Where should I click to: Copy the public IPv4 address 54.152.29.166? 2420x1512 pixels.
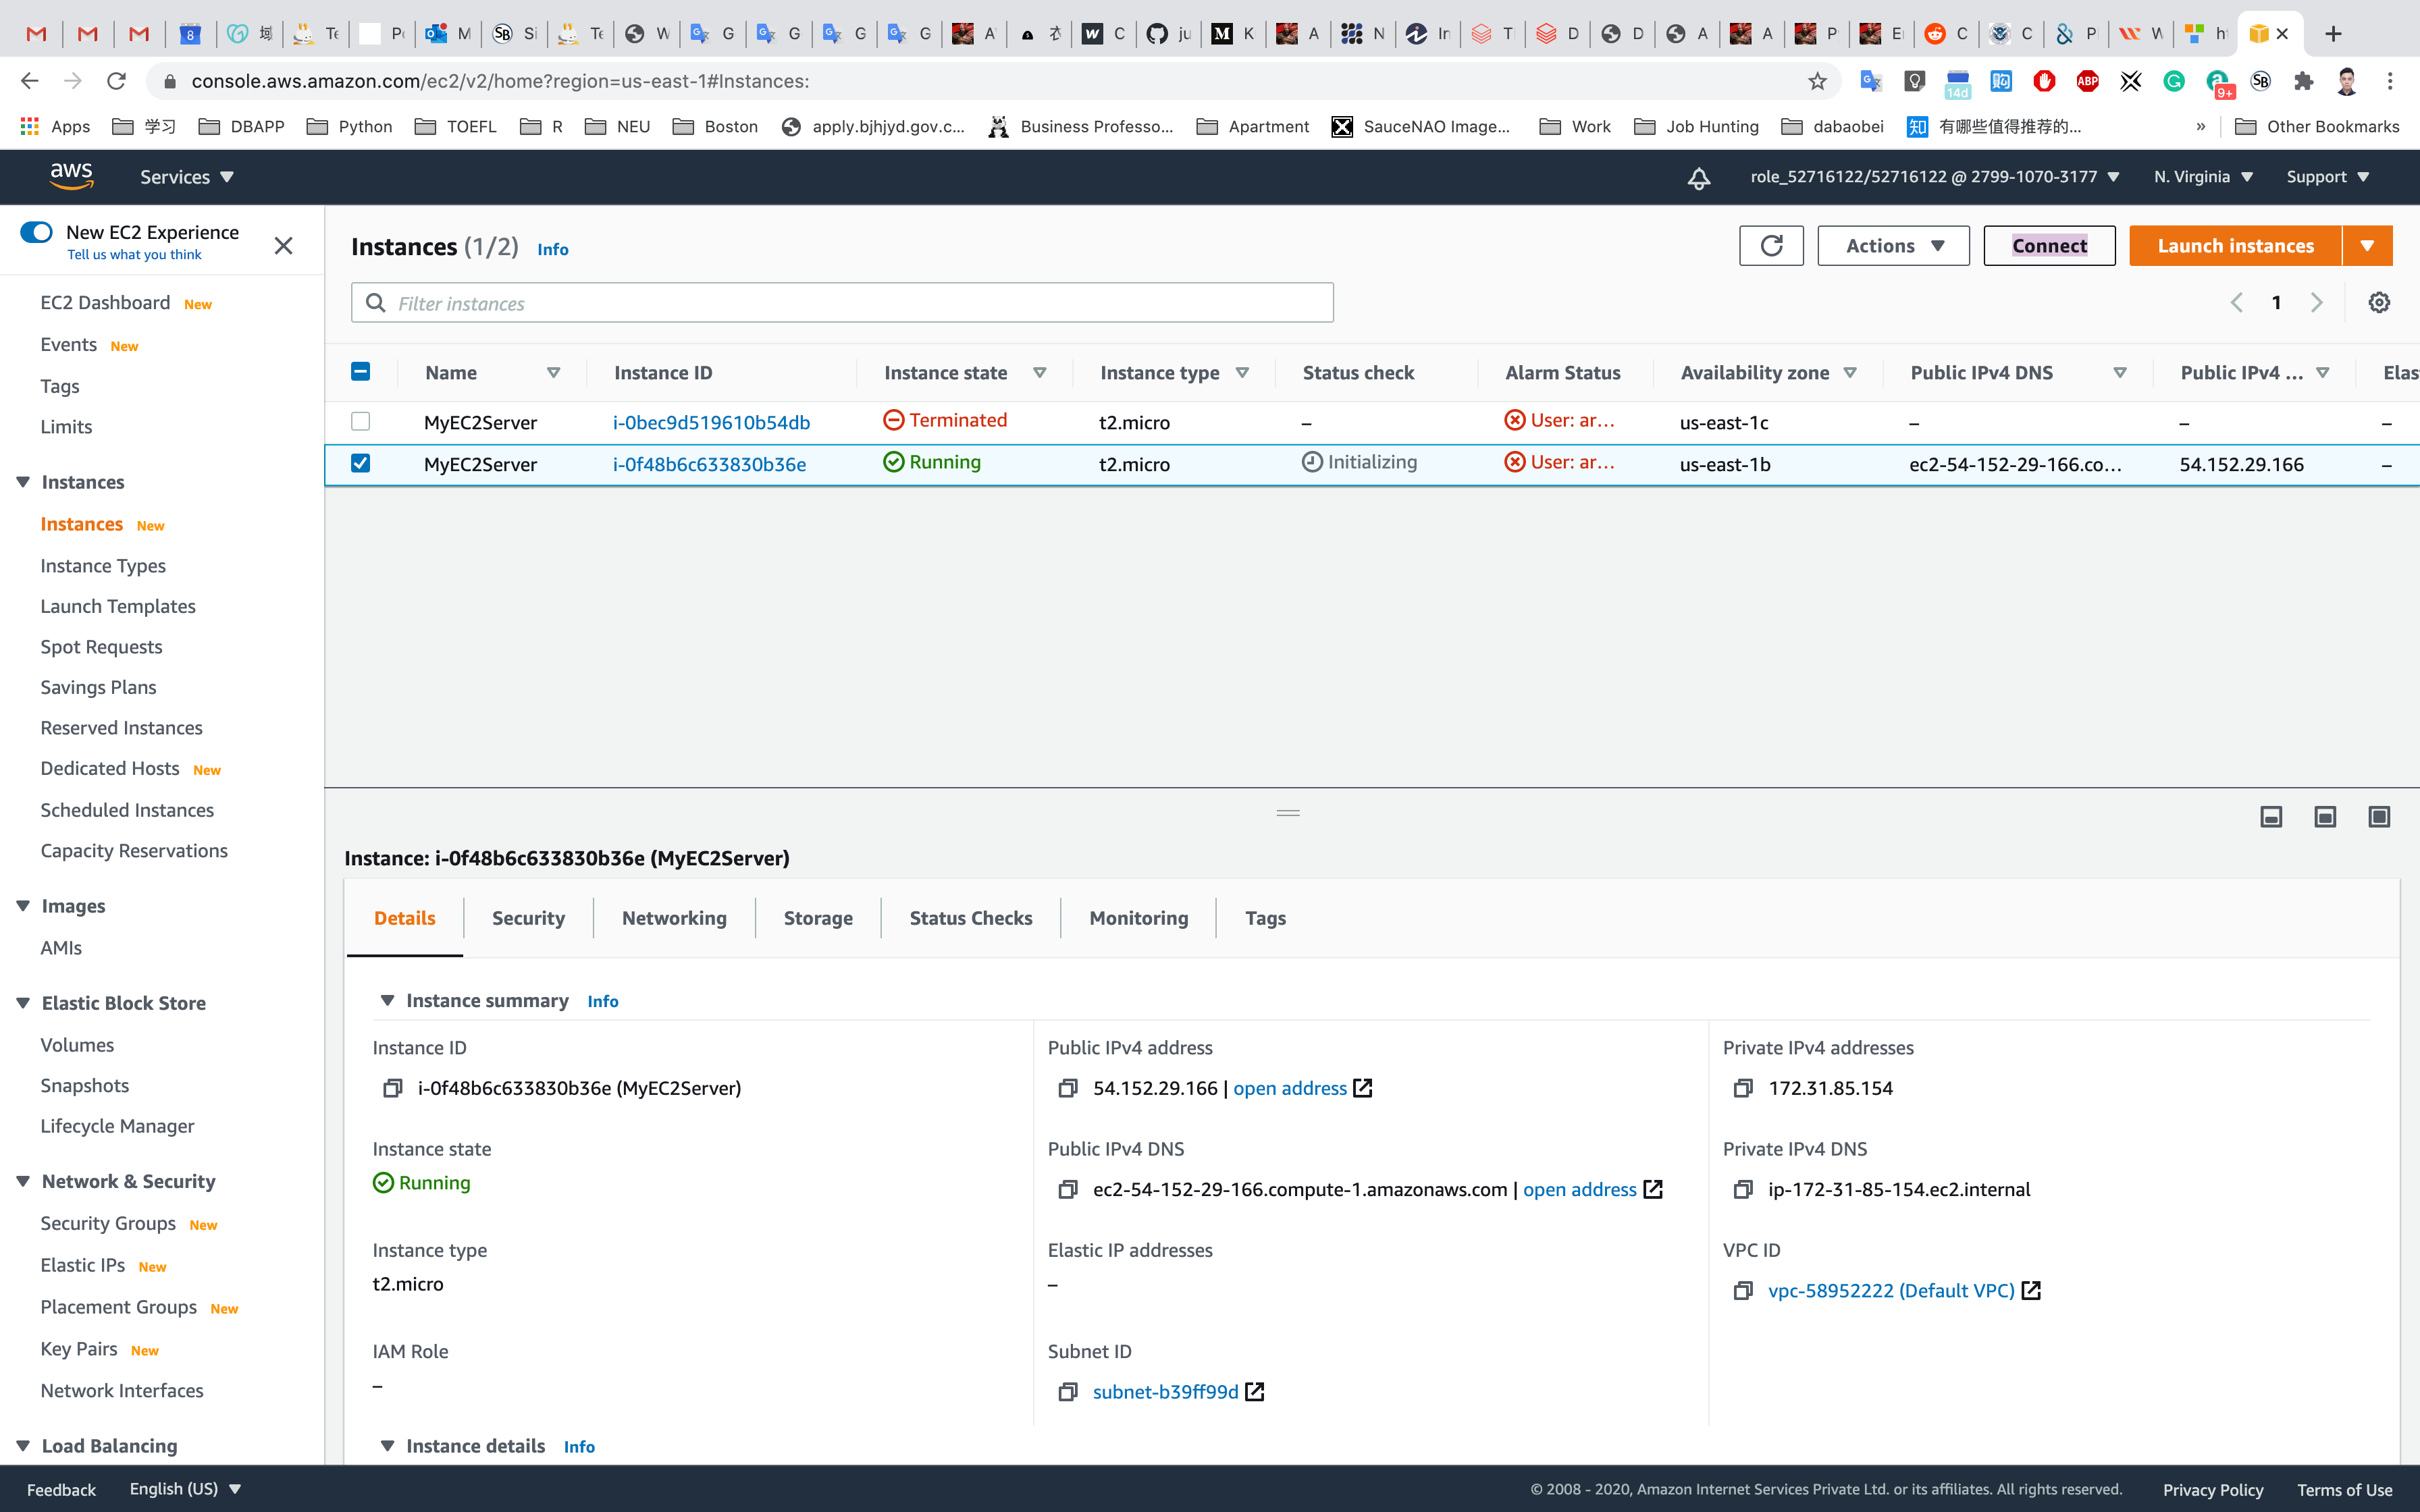[x=1068, y=1088]
